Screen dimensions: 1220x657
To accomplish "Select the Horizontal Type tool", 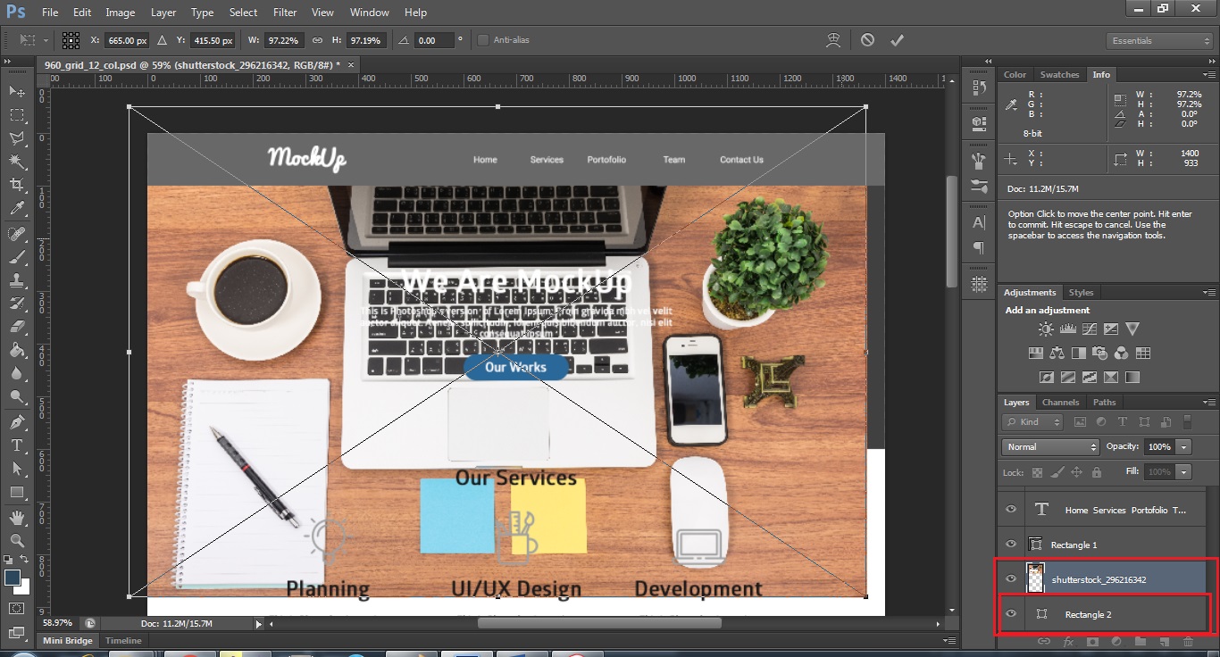I will [16, 445].
